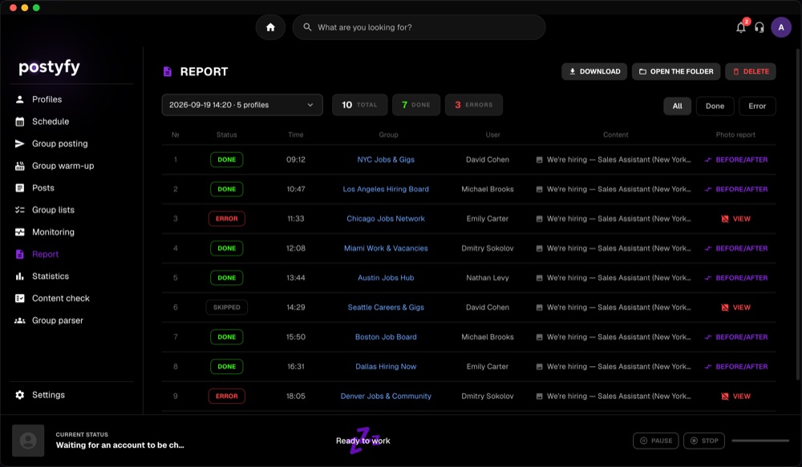Show All report entries
The height and width of the screenshot is (467, 802).
pyautogui.click(x=677, y=106)
